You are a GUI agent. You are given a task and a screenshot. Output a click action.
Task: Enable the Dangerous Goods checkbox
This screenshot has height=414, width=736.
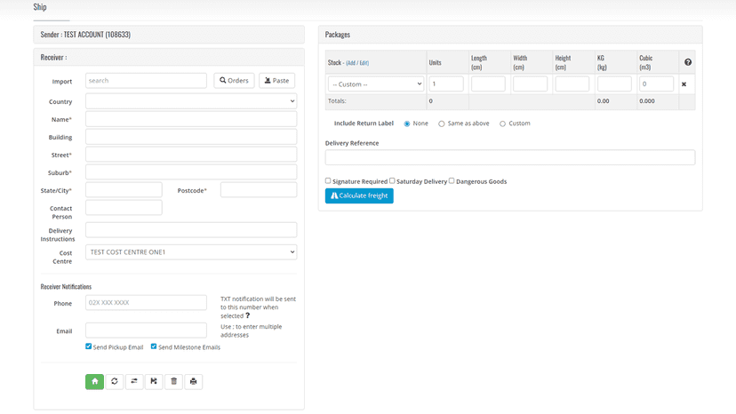[x=452, y=180]
